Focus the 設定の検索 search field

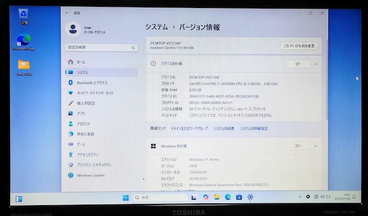point(102,48)
